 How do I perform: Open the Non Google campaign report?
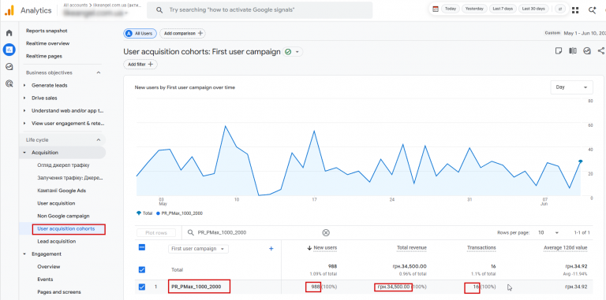pyautogui.click(x=63, y=216)
